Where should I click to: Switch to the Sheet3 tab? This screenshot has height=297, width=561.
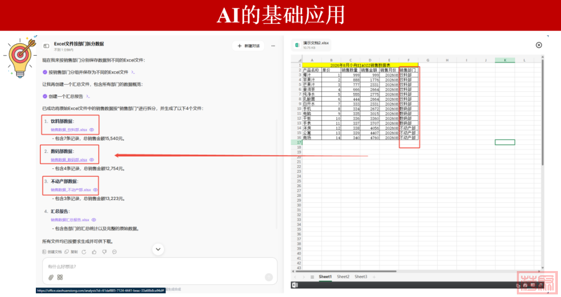[360, 277]
